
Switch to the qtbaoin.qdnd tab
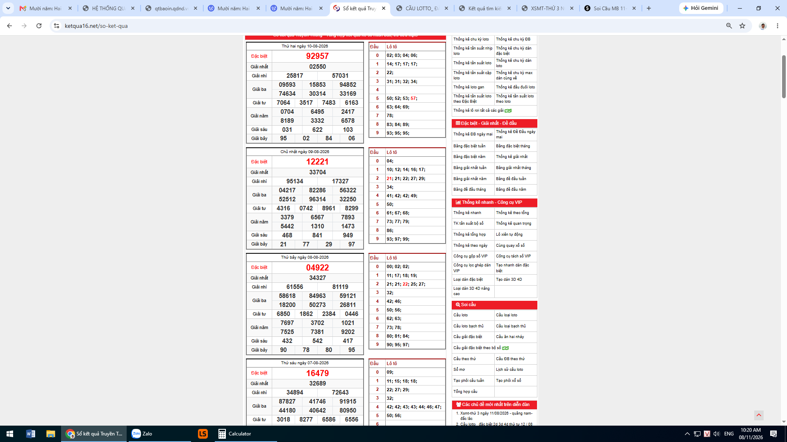172,8
